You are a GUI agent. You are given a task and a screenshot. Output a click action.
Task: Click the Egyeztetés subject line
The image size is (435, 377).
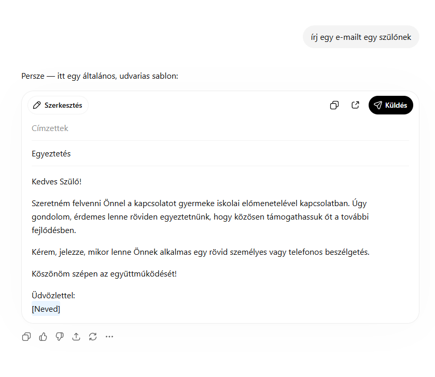click(220, 154)
